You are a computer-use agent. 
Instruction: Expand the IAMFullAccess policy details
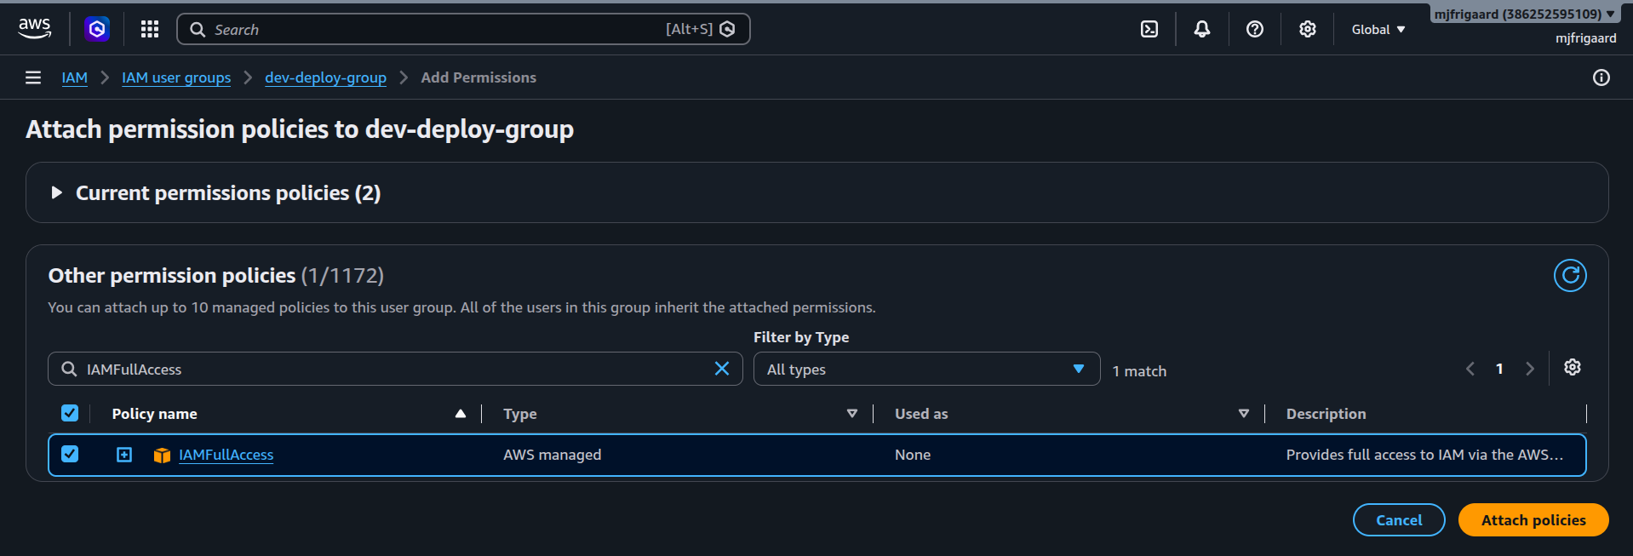click(124, 455)
